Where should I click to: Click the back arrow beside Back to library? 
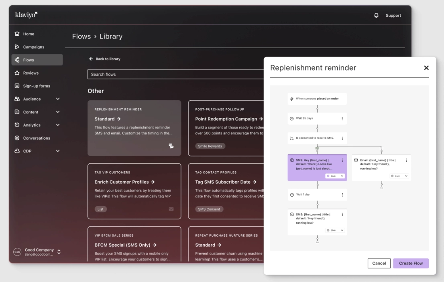[91, 59]
